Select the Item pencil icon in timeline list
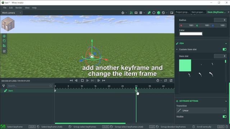 (x=6, y=91)
